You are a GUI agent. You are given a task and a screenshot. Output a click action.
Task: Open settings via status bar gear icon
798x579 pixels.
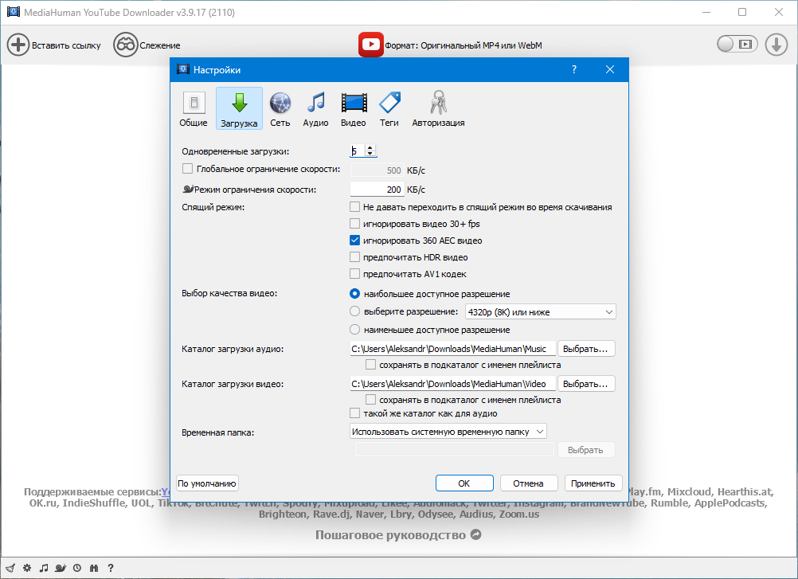(x=27, y=568)
